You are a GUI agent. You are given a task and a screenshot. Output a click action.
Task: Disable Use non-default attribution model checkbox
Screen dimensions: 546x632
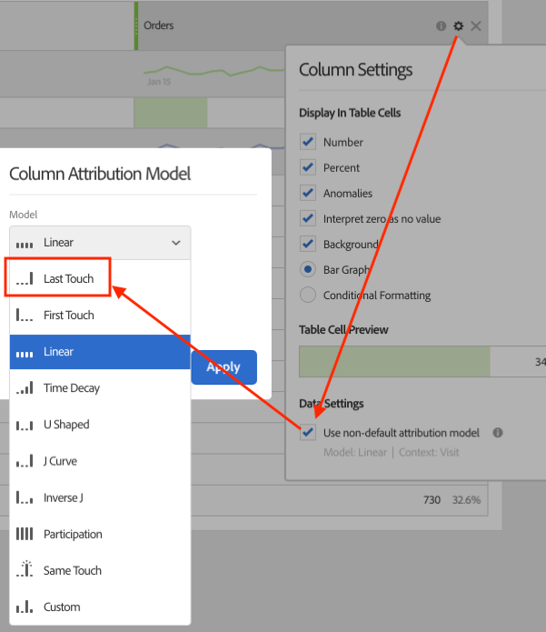pos(308,432)
